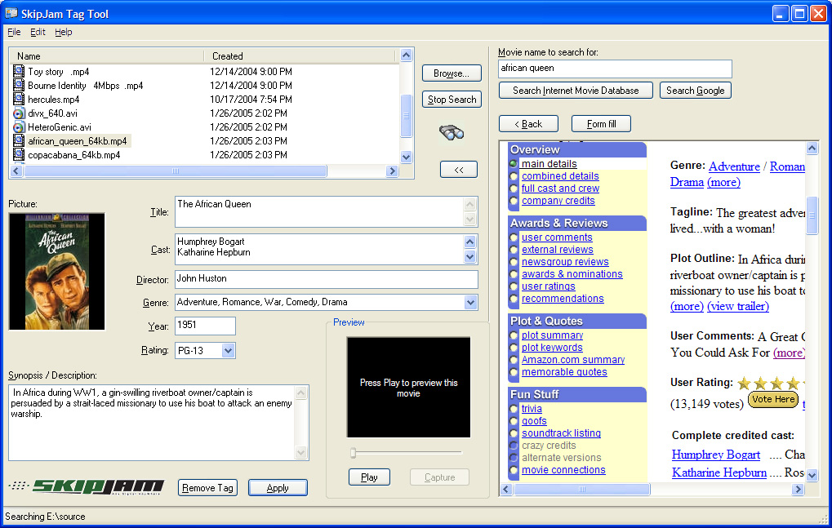Click the hercules.mp4 file icon
Viewport: 832px width, 528px height.
19,99
